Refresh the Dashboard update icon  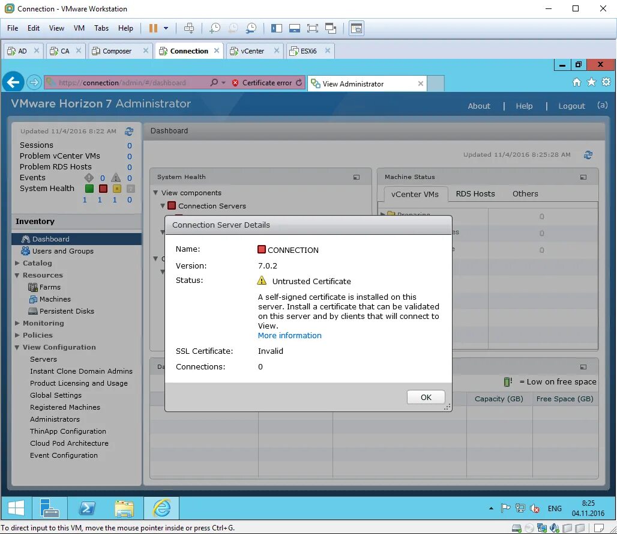tap(588, 155)
